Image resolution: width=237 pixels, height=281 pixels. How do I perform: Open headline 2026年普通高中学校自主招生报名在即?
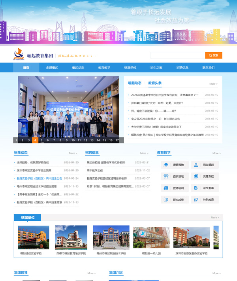165,95
